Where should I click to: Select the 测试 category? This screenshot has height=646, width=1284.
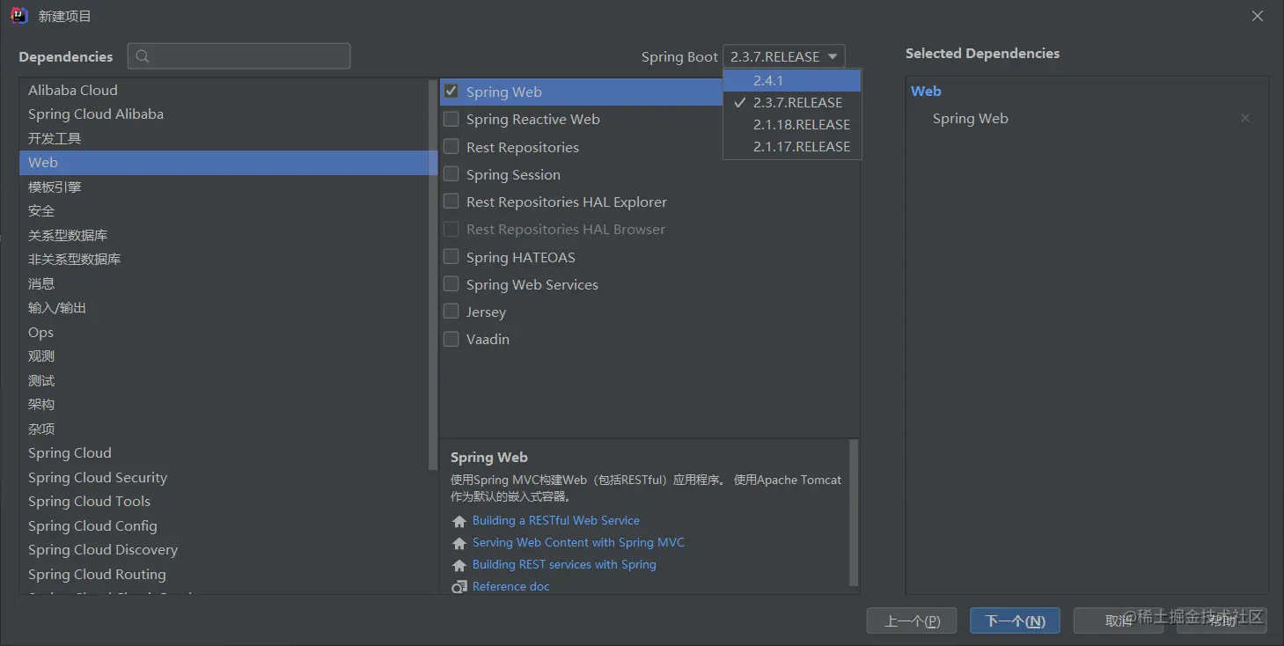click(x=228, y=380)
